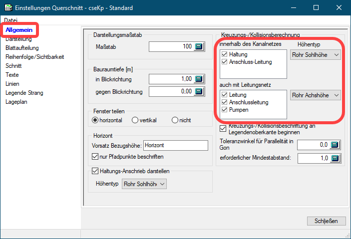The height and width of the screenshot is (239, 351).
Task: Choose 'nicht' for Fenster teilen
Action: (175, 120)
